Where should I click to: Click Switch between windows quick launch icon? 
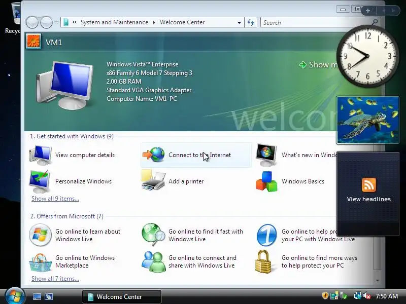(49, 296)
